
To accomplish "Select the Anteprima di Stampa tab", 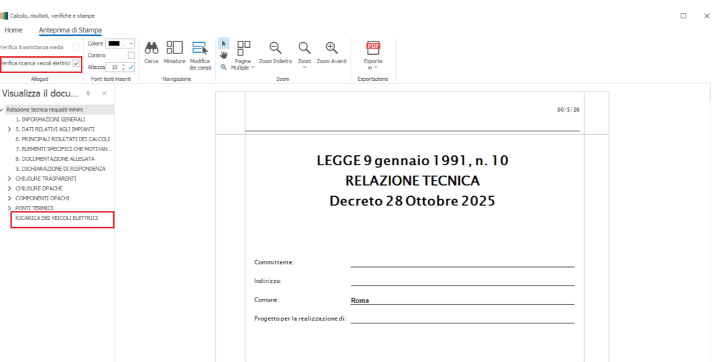I will pos(70,30).
